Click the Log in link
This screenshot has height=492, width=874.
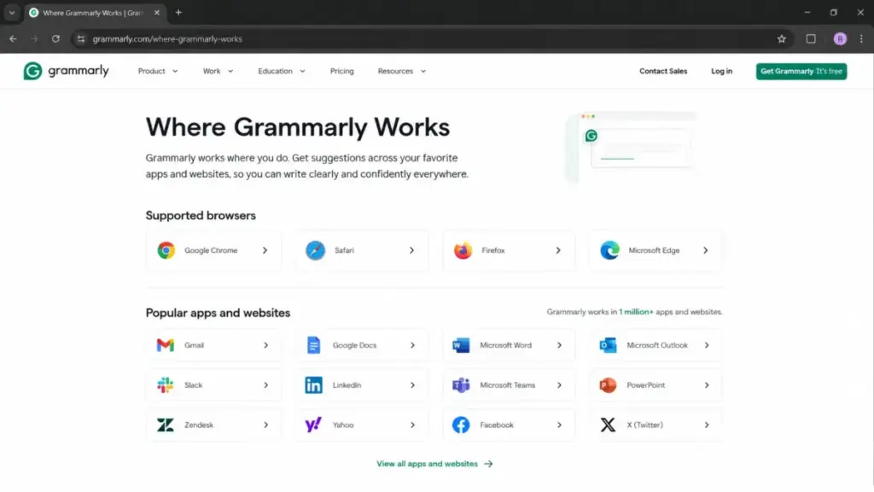pos(721,72)
